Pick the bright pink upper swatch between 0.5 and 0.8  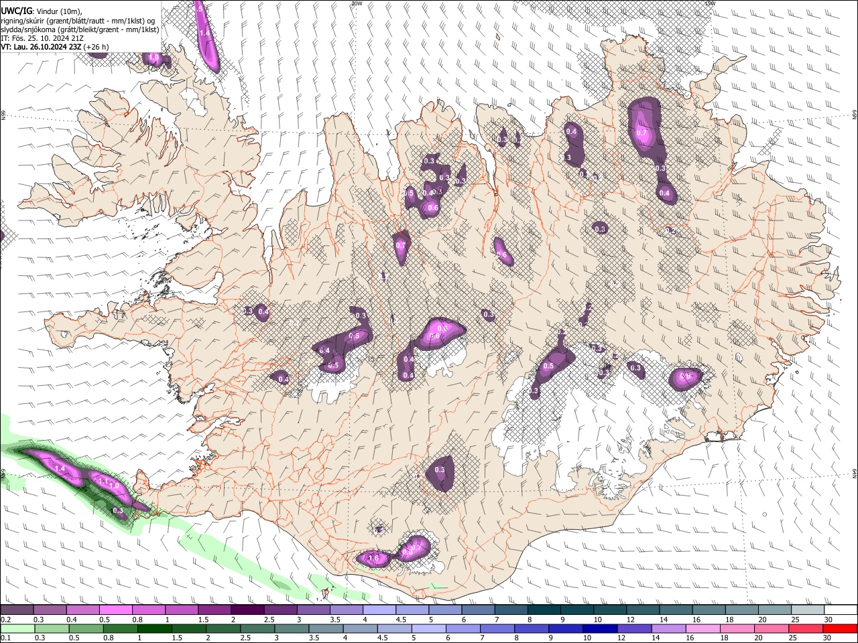pyautogui.click(x=115, y=610)
